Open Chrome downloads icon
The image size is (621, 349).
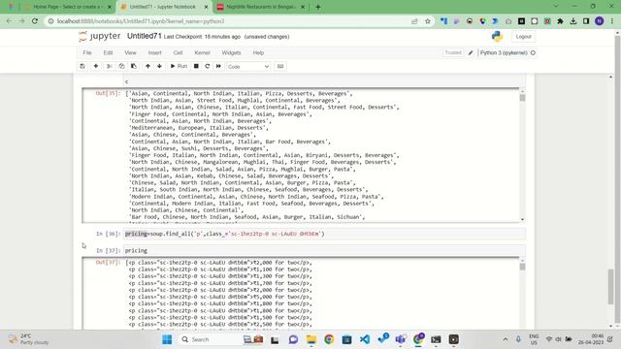573,21
